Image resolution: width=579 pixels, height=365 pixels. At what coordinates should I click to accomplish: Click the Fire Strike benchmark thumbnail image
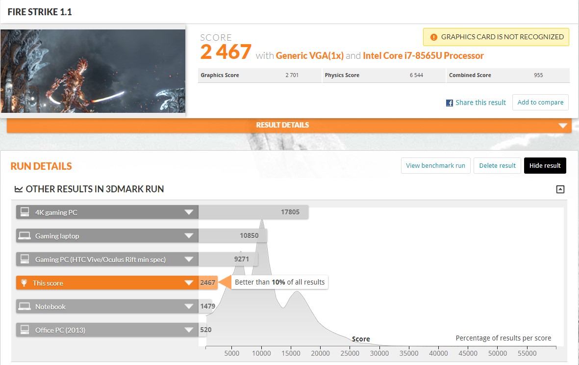click(x=93, y=71)
